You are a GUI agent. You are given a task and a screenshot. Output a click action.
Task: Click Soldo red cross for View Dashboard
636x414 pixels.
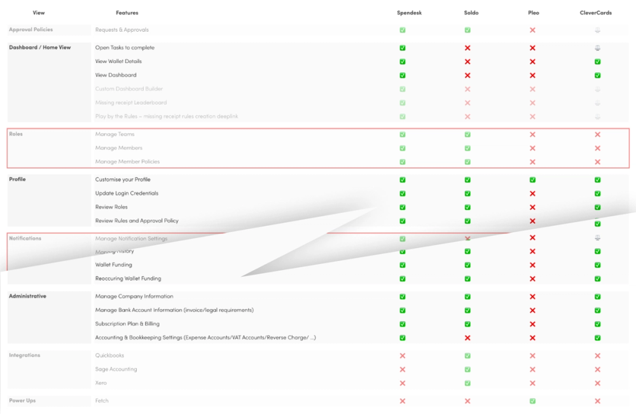click(x=467, y=76)
